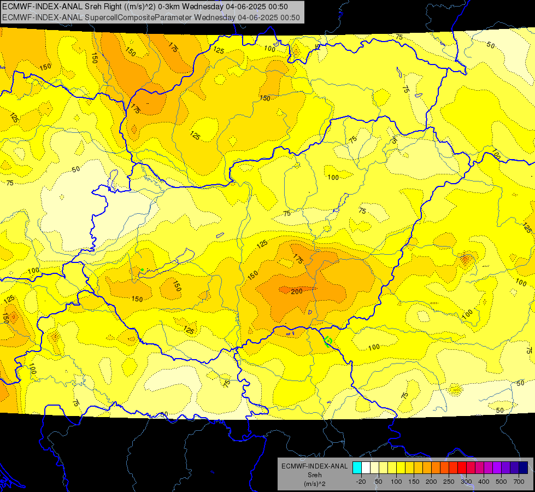The height and width of the screenshot is (492, 535).
Task: Click the (m/s)^2 unit label in the legend
Action: (314, 484)
